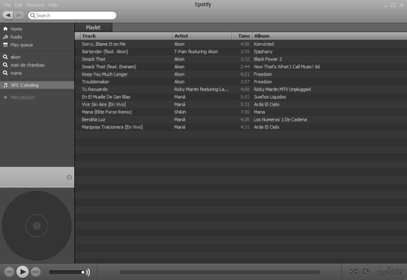Select track 'Bartender (feat. Akon)'
The height and width of the screenshot is (280, 407).
click(105, 52)
